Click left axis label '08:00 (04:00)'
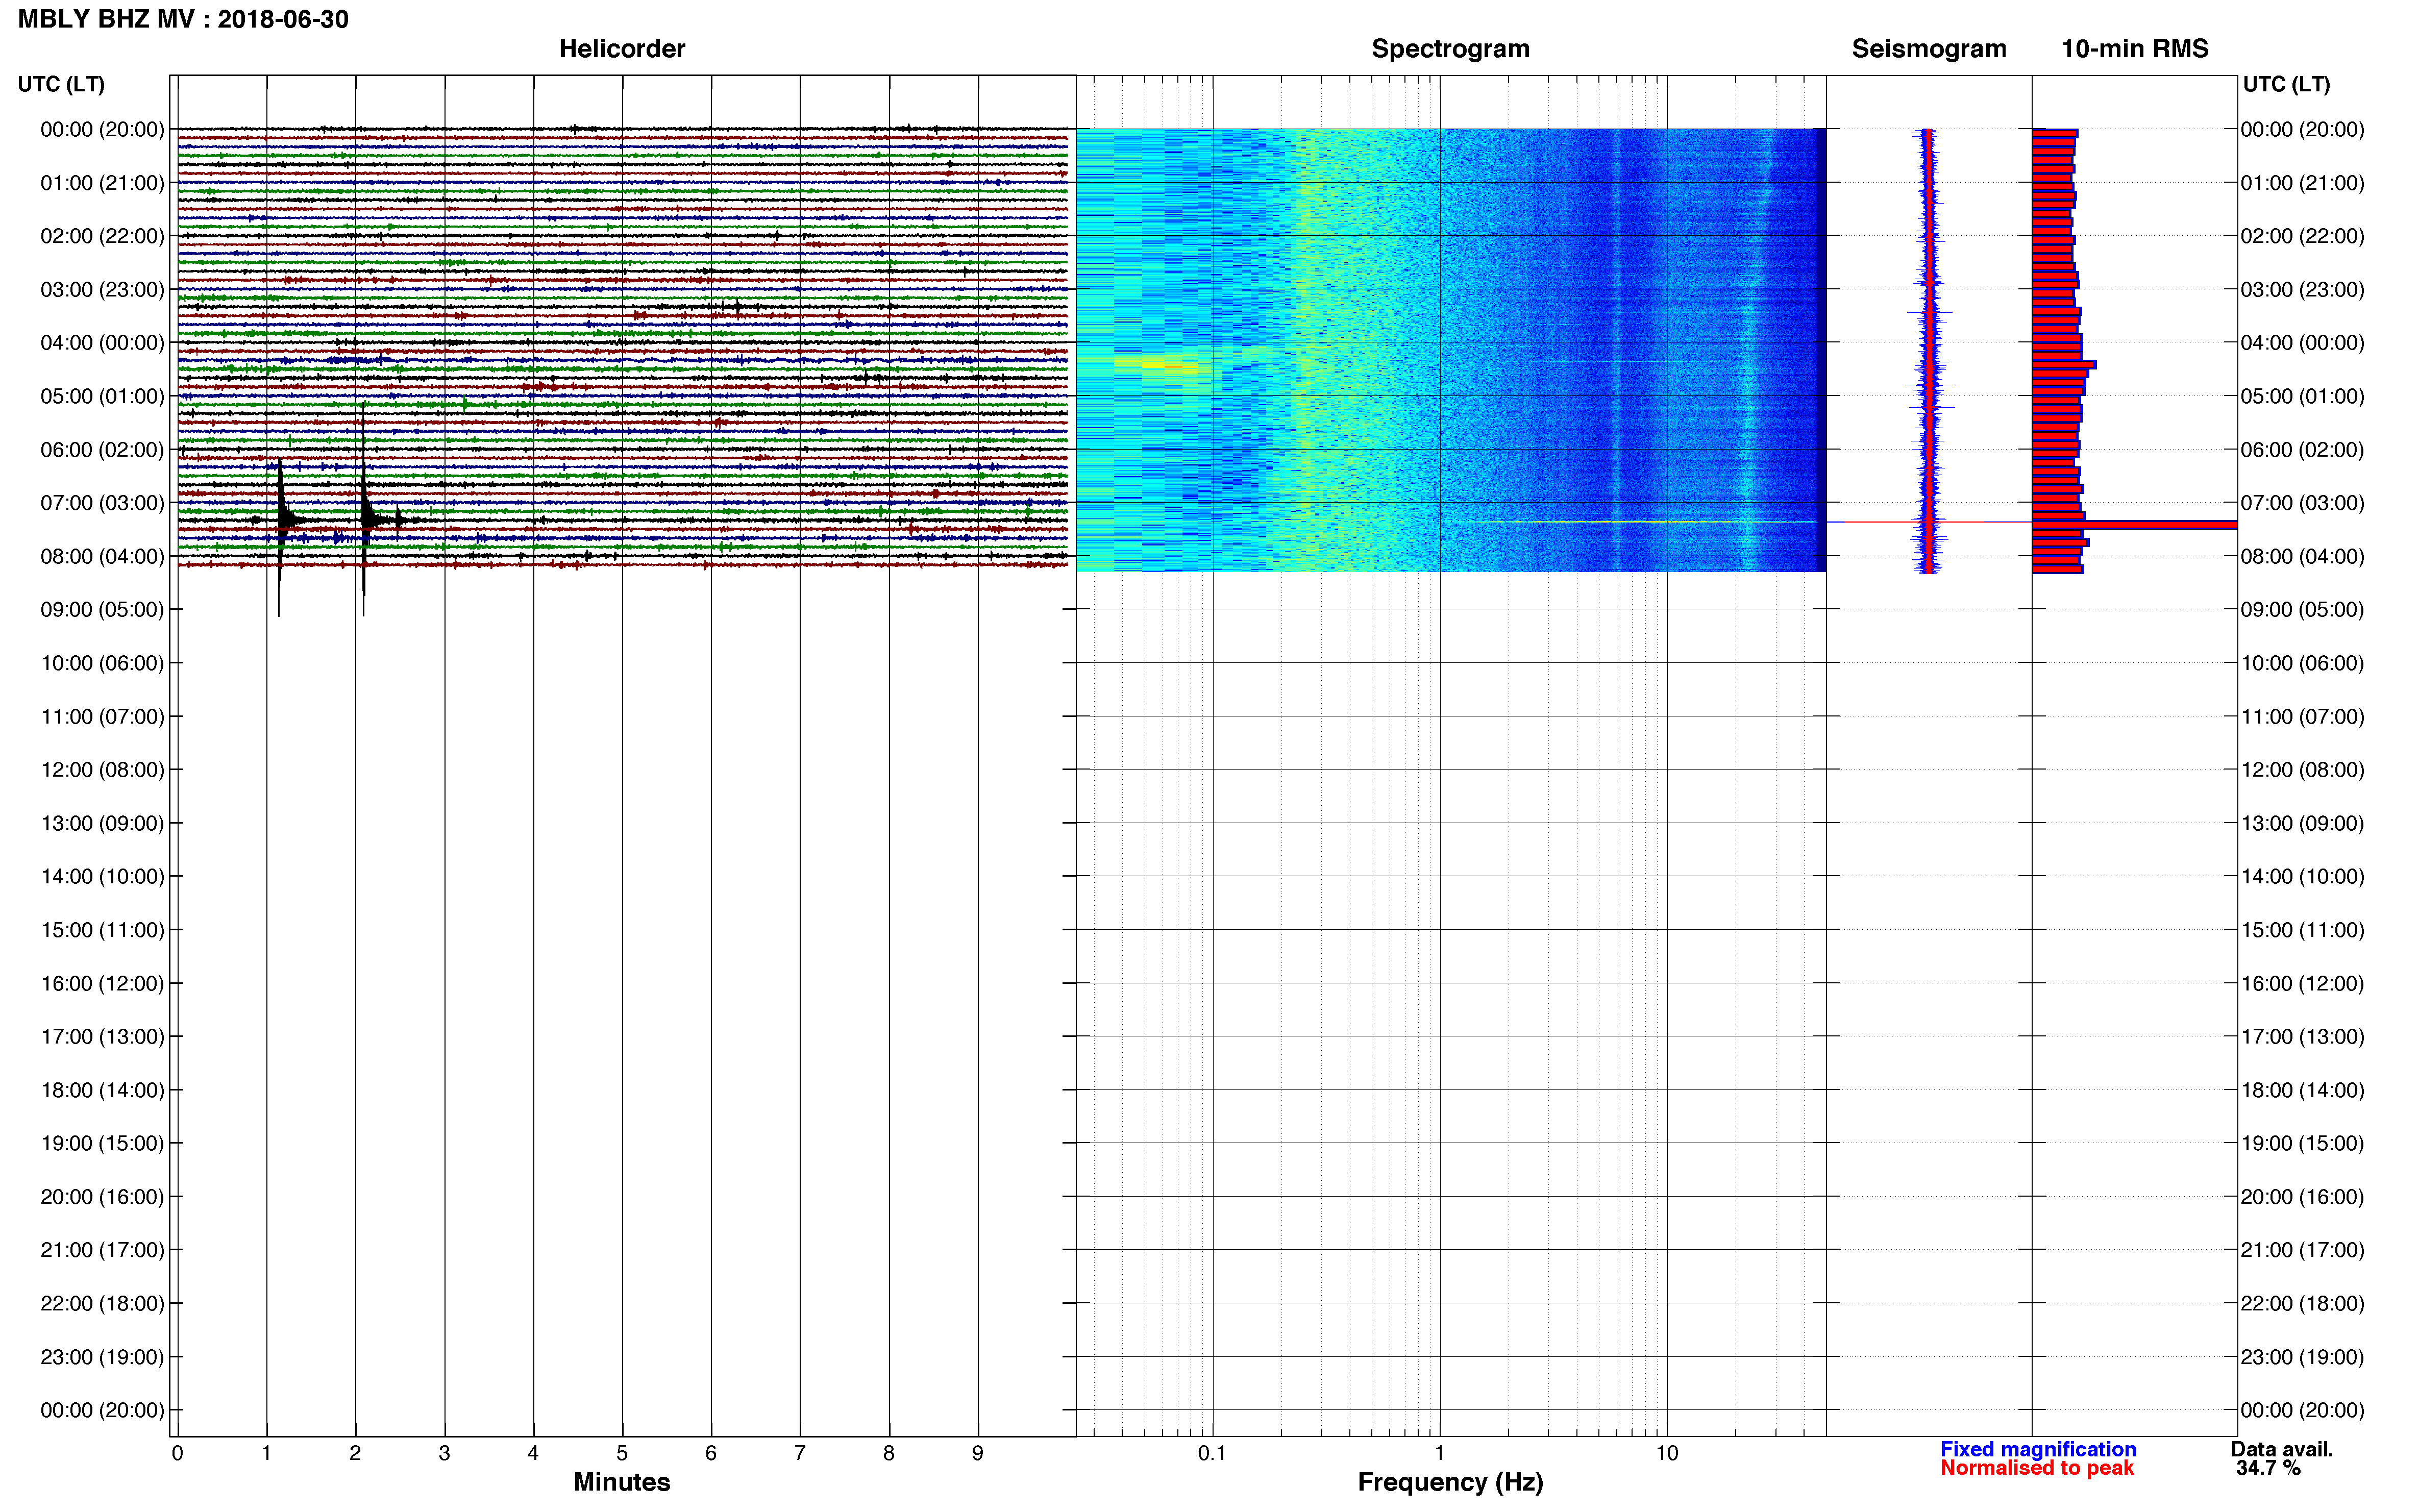The width and height of the screenshot is (2419, 1512). (x=102, y=556)
